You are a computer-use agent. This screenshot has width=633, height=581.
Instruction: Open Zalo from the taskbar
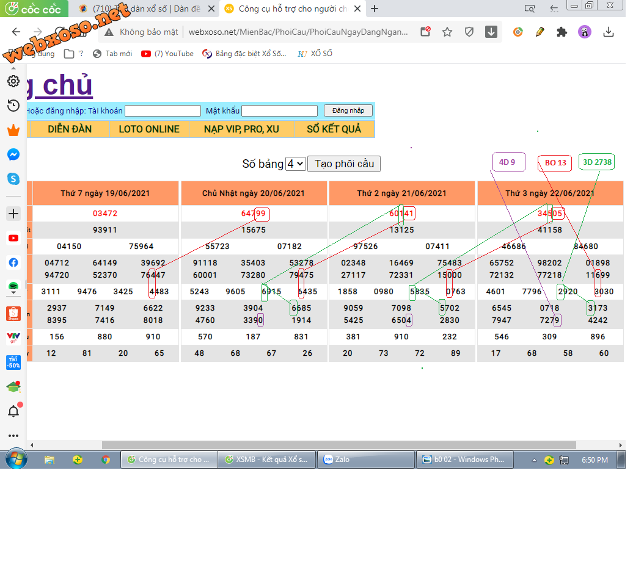(365, 460)
